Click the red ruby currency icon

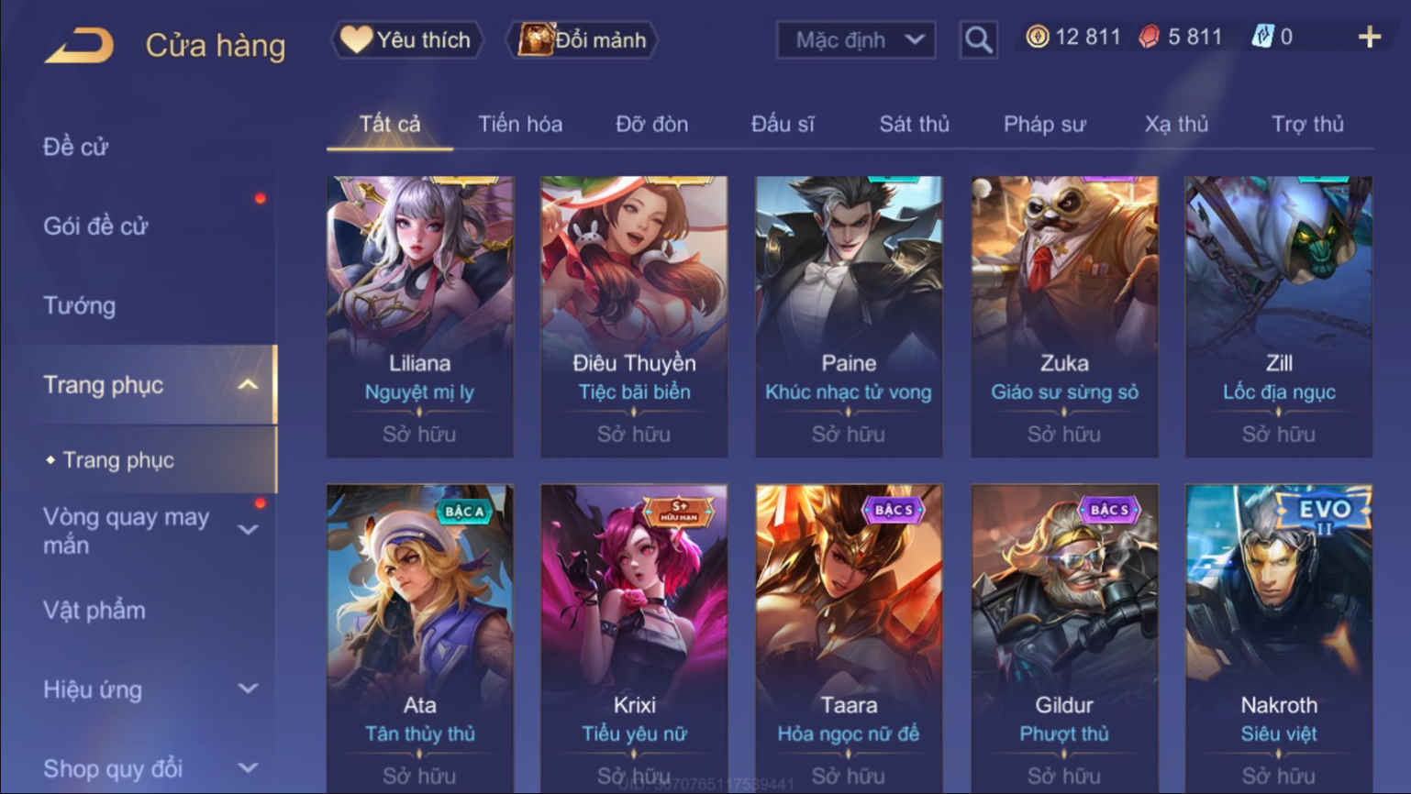1150,37
